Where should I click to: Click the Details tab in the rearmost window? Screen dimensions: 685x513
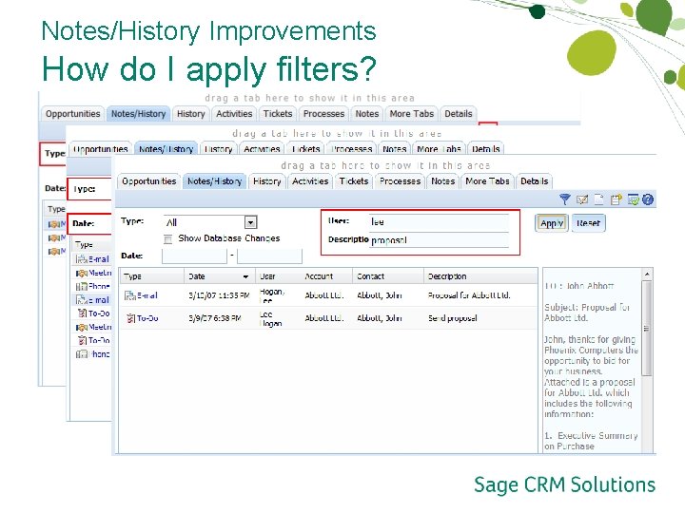pyautogui.click(x=459, y=114)
